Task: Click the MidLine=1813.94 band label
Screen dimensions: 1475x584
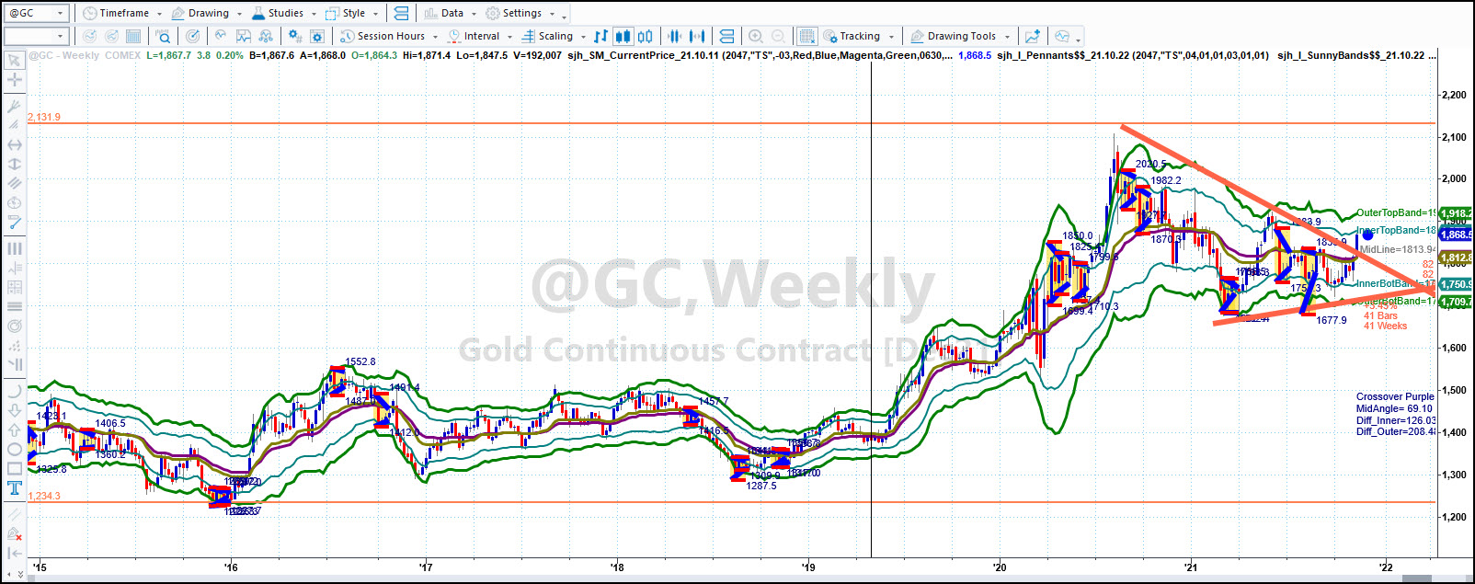Action: pyautogui.click(x=1397, y=249)
